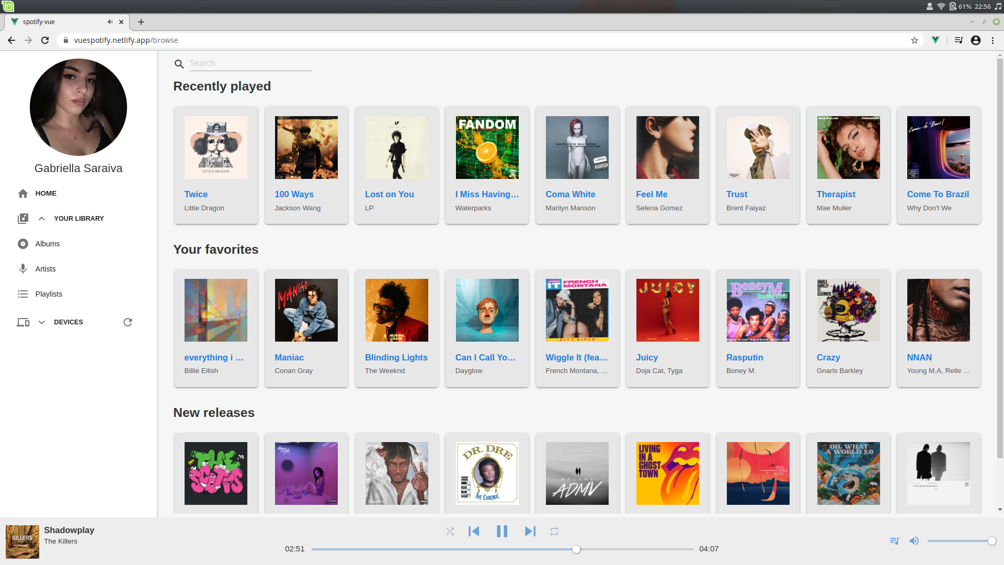Open the NNAN track link
The height and width of the screenshot is (565, 1004).
click(x=919, y=357)
